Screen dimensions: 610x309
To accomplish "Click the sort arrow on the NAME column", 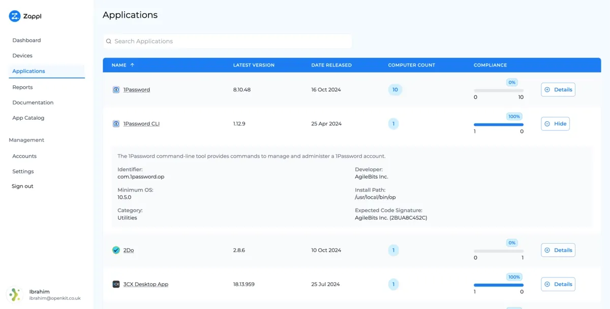I will [133, 65].
